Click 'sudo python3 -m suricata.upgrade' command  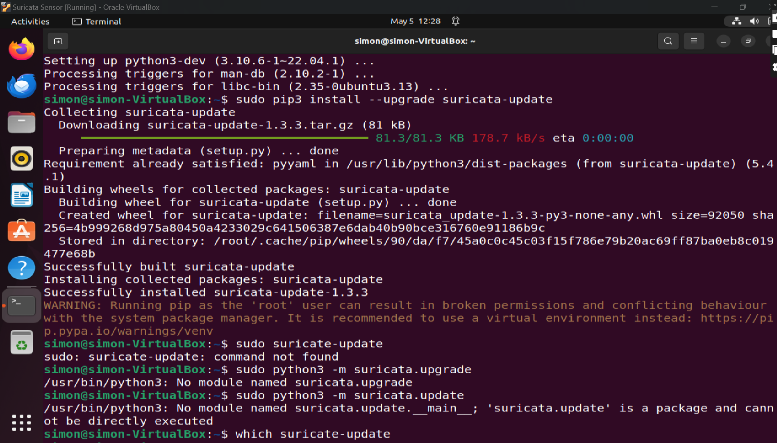(353, 370)
